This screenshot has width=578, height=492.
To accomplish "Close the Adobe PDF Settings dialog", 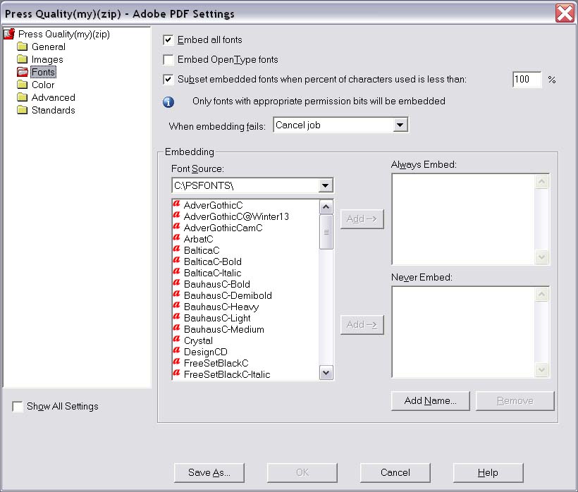I will pyautogui.click(x=565, y=13).
